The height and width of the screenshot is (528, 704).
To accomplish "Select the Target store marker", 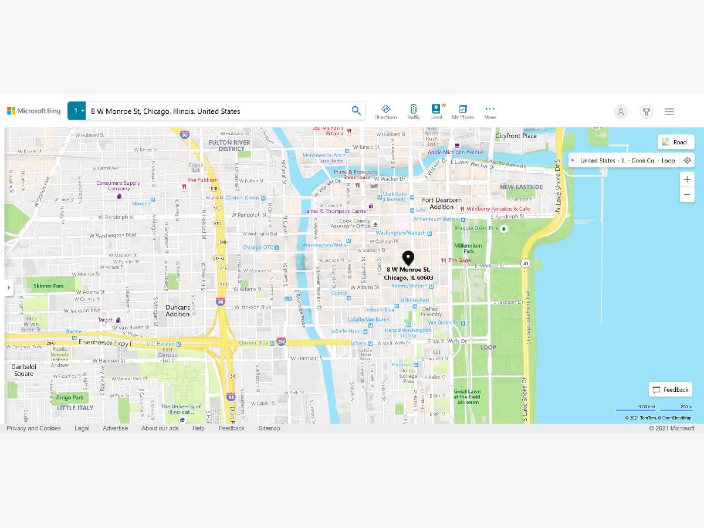I will [118, 320].
